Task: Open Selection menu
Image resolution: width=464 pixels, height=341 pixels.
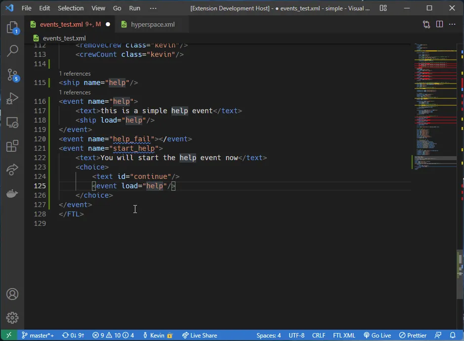Action: tap(71, 8)
